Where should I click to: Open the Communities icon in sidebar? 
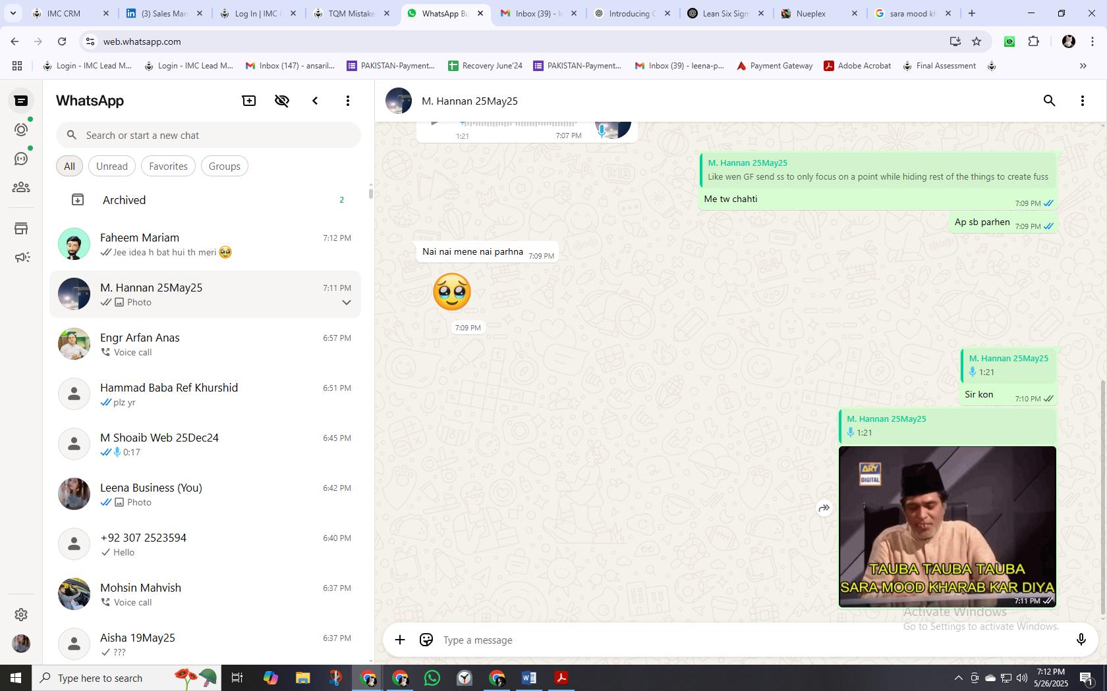(x=21, y=188)
